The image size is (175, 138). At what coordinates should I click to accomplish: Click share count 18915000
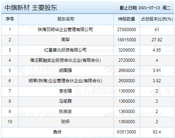(127, 40)
